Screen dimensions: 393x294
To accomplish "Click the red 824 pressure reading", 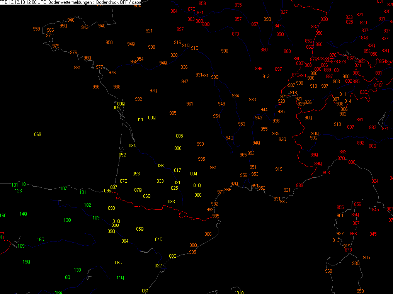I will point(375,181).
